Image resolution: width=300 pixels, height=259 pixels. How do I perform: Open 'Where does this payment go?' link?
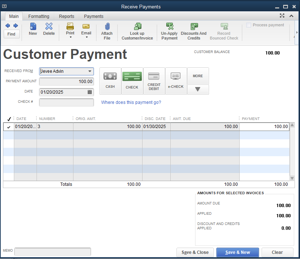tap(131, 102)
